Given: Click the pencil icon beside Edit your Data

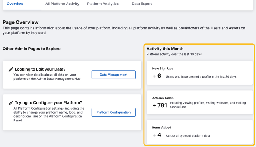Looking at the screenshot, I should coord(11,69).
